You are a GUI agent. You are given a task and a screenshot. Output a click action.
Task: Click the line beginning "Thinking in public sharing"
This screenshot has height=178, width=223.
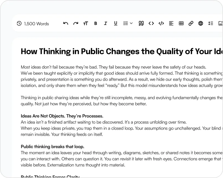pos(122,98)
